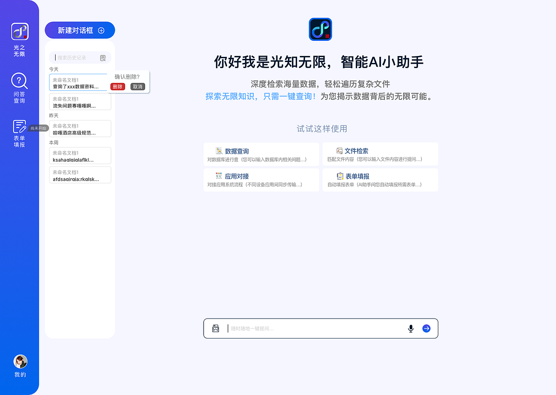The height and width of the screenshot is (395, 556).
Task: Click the microphone icon for voice input
Action: 410,329
